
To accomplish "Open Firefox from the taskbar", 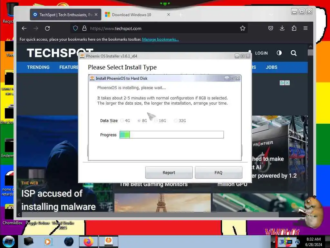I will pyautogui.click(x=88, y=242).
